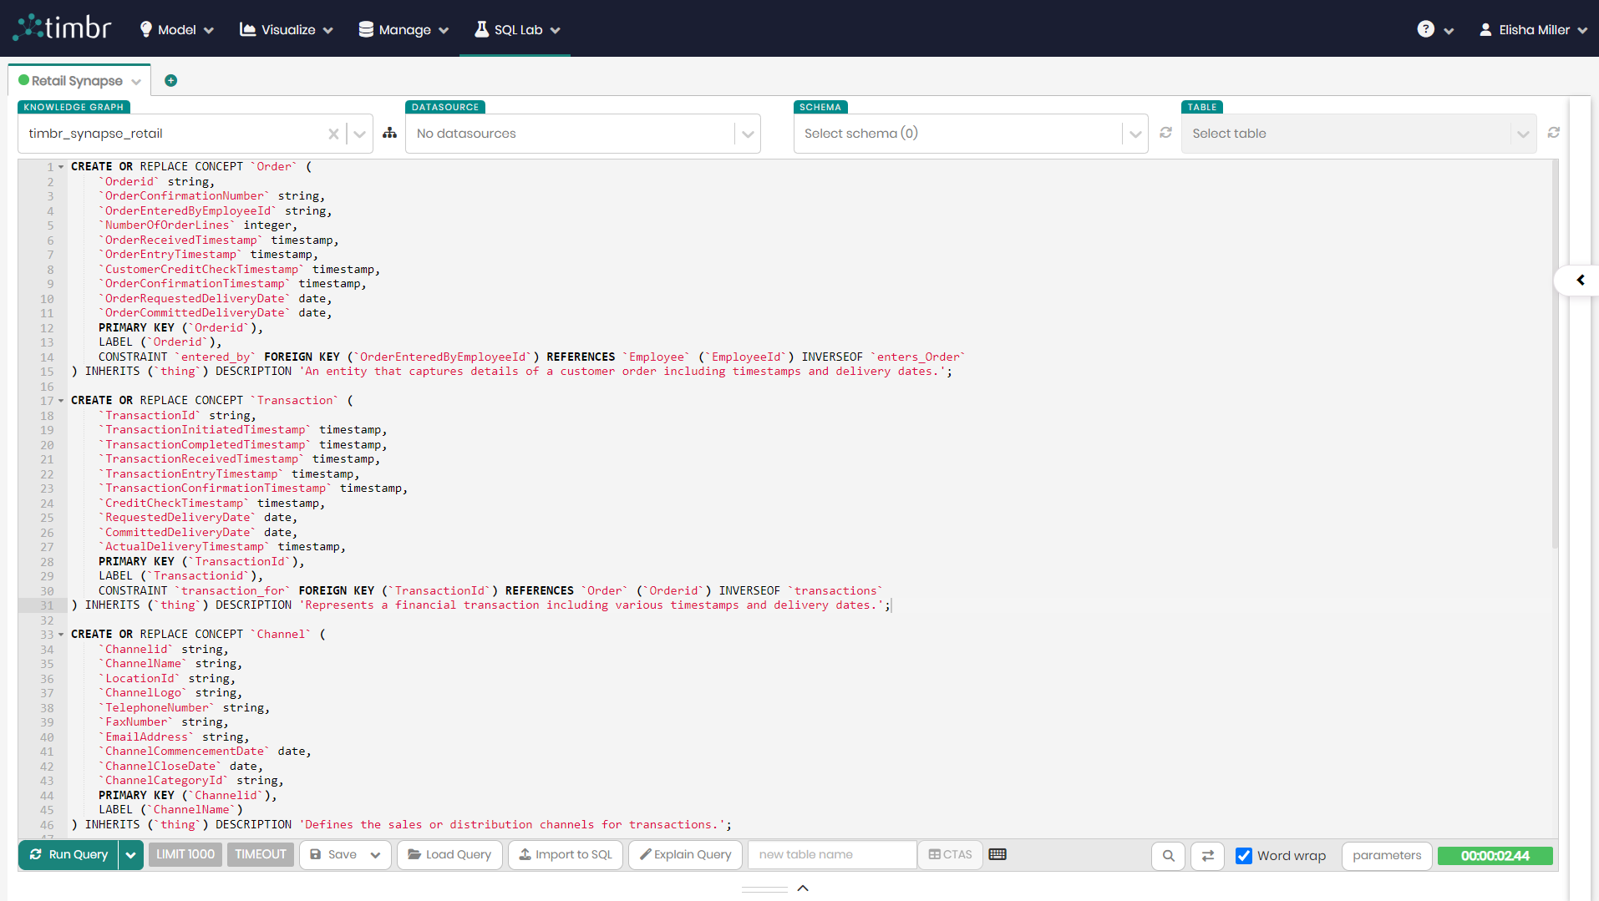Image resolution: width=1599 pixels, height=901 pixels.
Task: Refresh the schema list
Action: [x=1165, y=133]
